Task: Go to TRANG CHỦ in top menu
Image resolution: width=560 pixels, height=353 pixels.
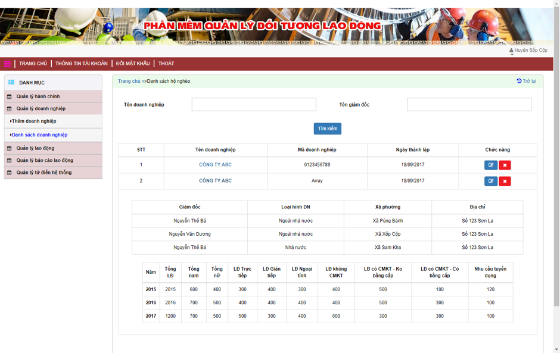Action: [x=33, y=64]
